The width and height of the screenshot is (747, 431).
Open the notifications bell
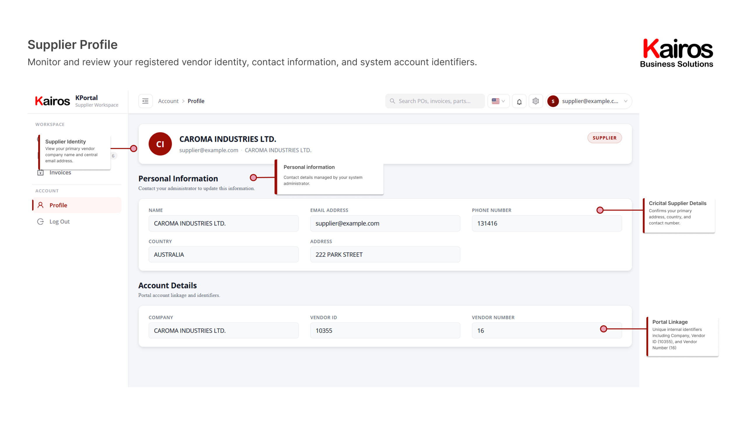pos(519,101)
